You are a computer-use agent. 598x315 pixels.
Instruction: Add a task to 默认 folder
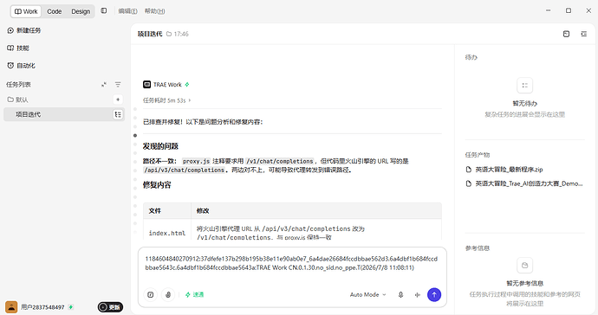point(118,100)
